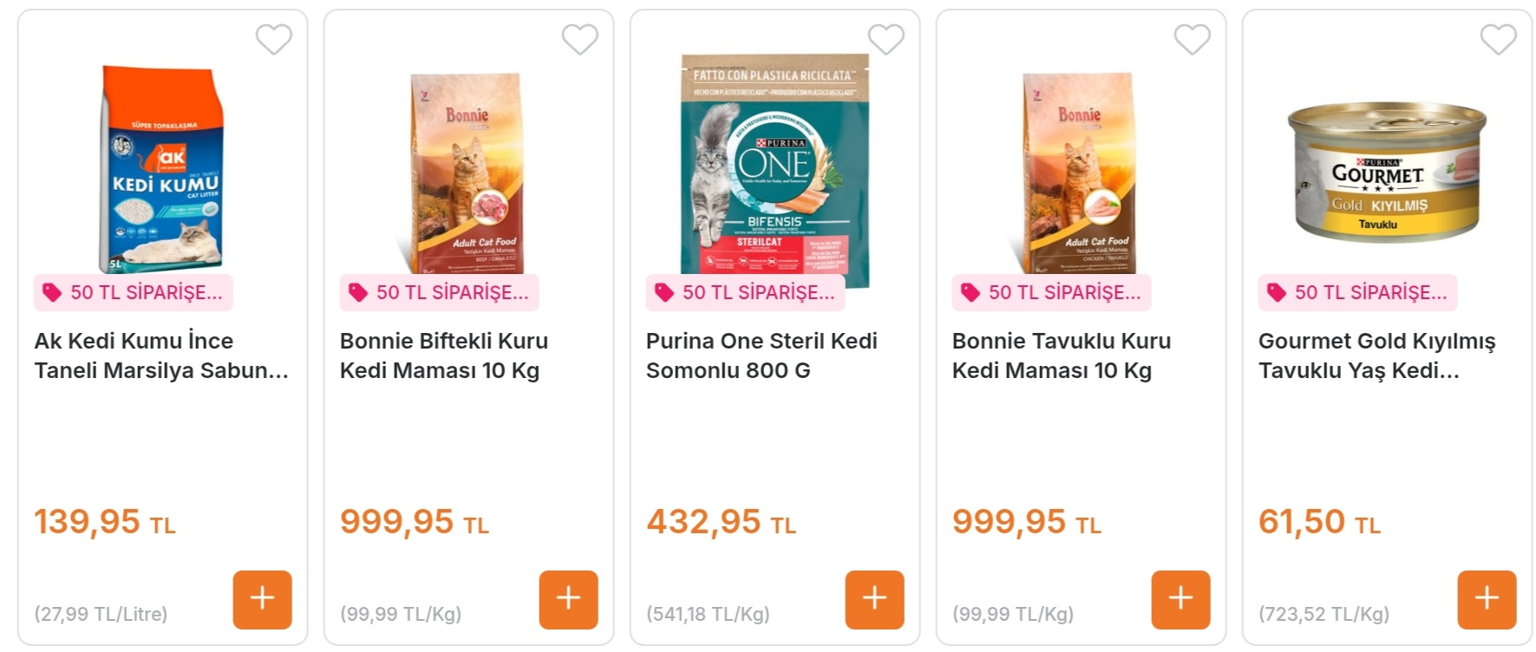The image size is (1536, 652).
Task: Favorite the Bonnie Tavuklu Kuru product
Action: [x=1192, y=39]
